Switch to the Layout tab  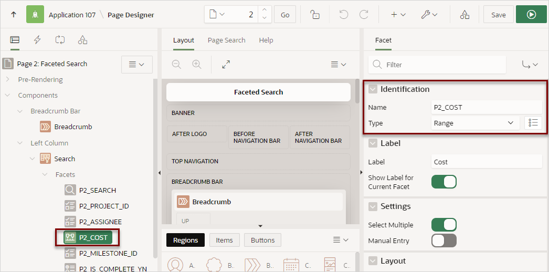pyautogui.click(x=184, y=40)
